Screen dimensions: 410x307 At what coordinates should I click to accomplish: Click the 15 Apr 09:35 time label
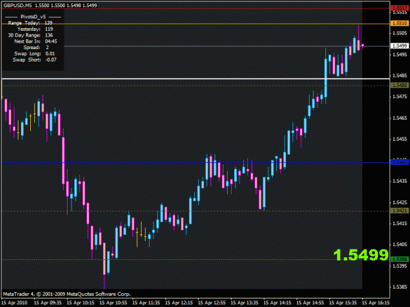coord(48,302)
